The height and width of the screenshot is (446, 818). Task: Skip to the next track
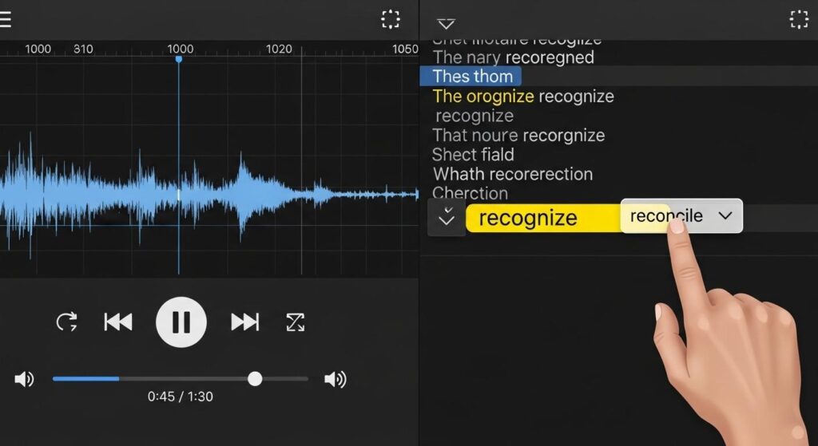(244, 322)
